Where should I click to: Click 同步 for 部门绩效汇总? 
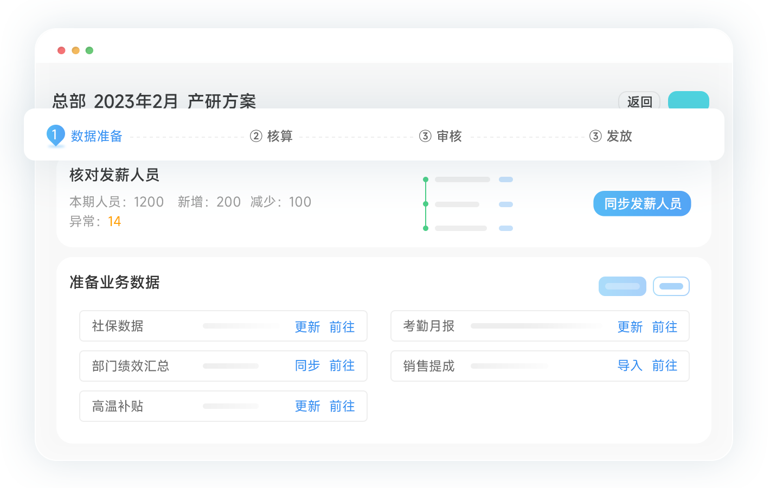coord(307,366)
